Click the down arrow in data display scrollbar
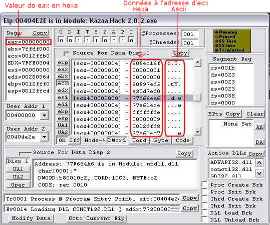The image size is (270, 225). click(198, 131)
